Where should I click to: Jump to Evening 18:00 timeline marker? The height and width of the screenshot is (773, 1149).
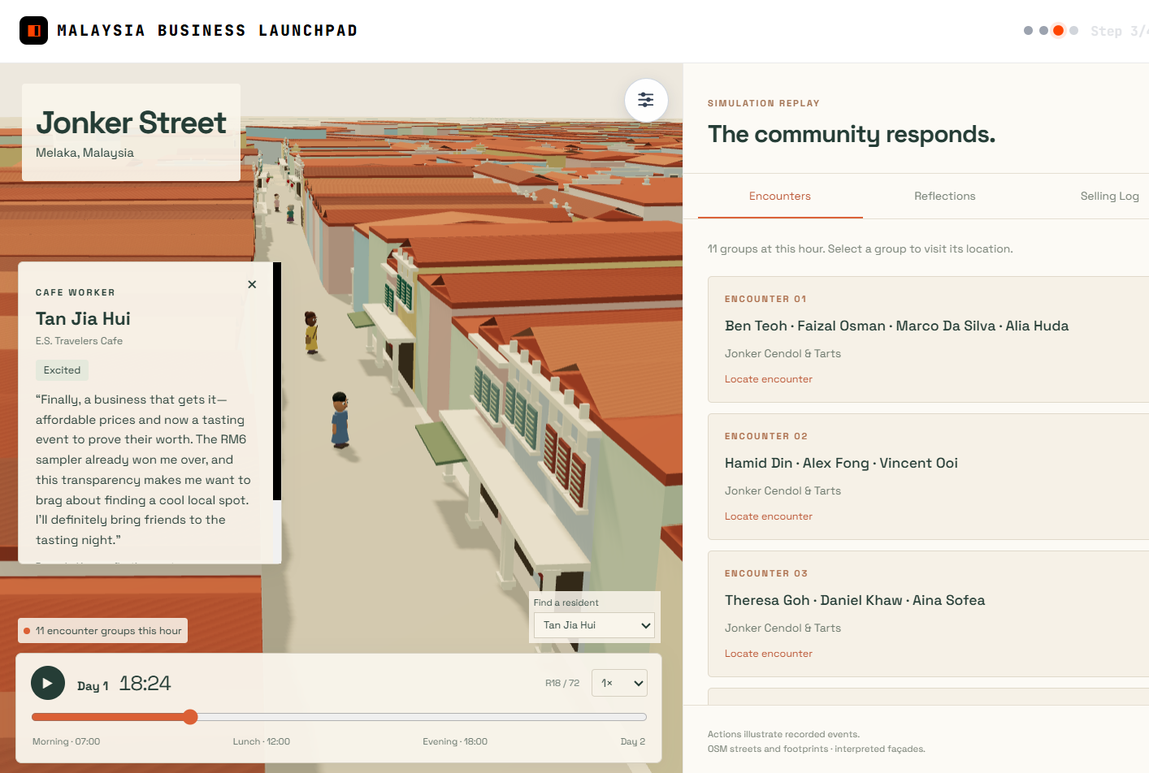[x=455, y=741]
